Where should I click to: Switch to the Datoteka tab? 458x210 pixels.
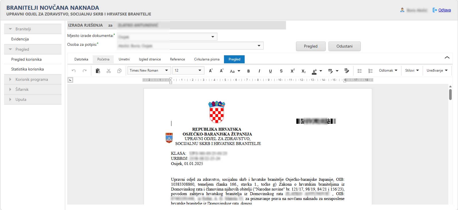point(81,59)
